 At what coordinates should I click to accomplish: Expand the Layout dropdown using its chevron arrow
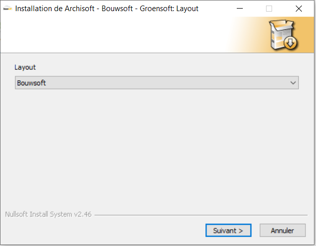293,83
